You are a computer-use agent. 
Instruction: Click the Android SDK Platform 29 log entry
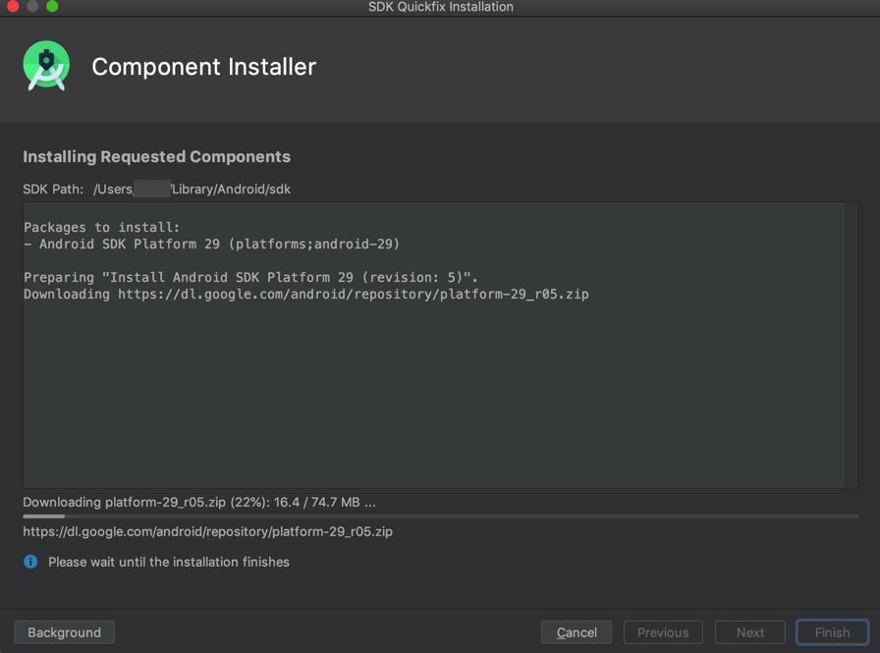211,245
